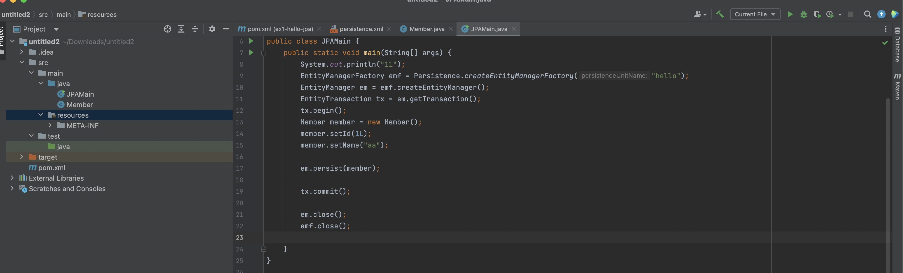Click run gutter icon on line 6
This screenshot has width=903, height=273.
[x=251, y=41]
